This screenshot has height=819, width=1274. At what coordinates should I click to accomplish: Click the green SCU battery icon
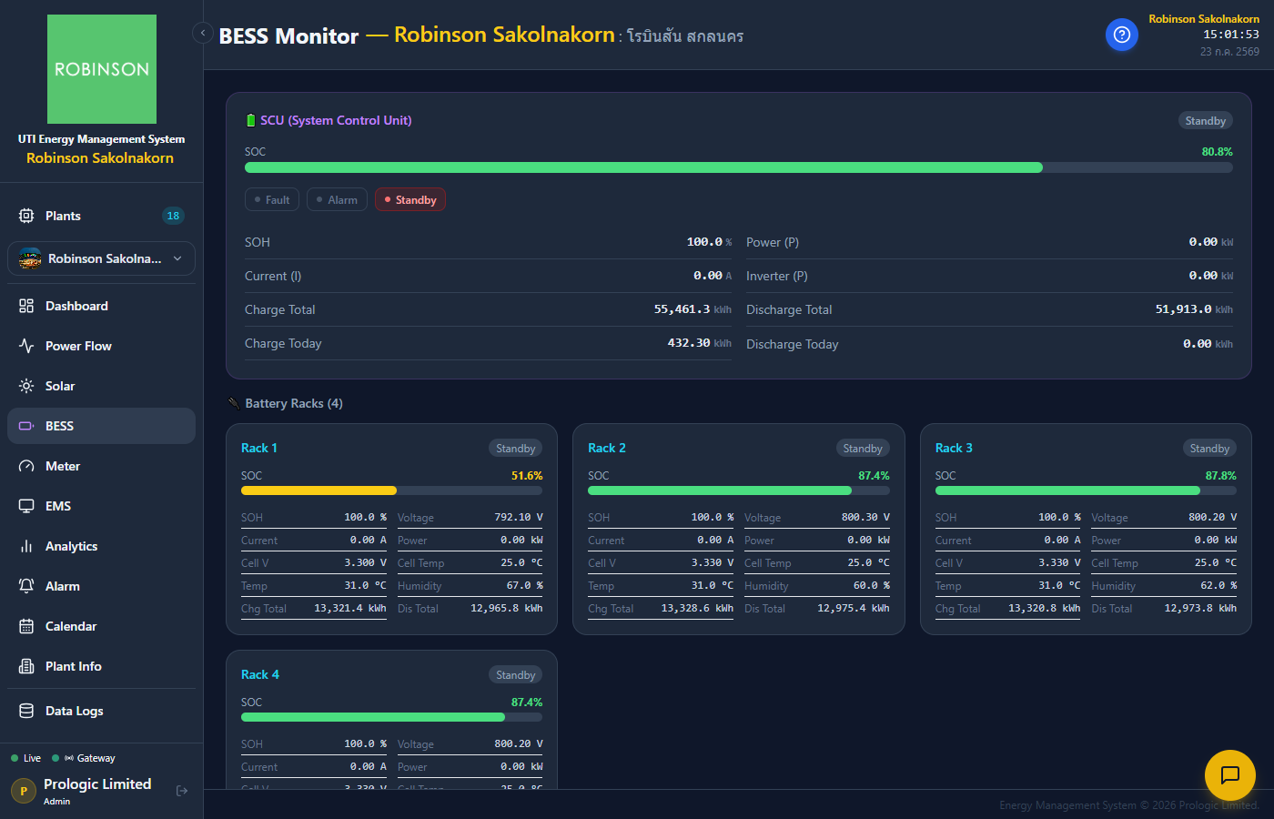tap(251, 120)
